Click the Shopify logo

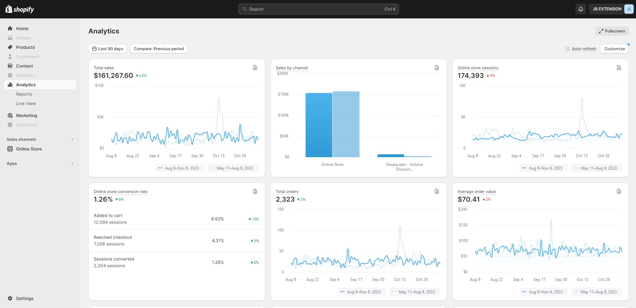pyautogui.click(x=20, y=9)
